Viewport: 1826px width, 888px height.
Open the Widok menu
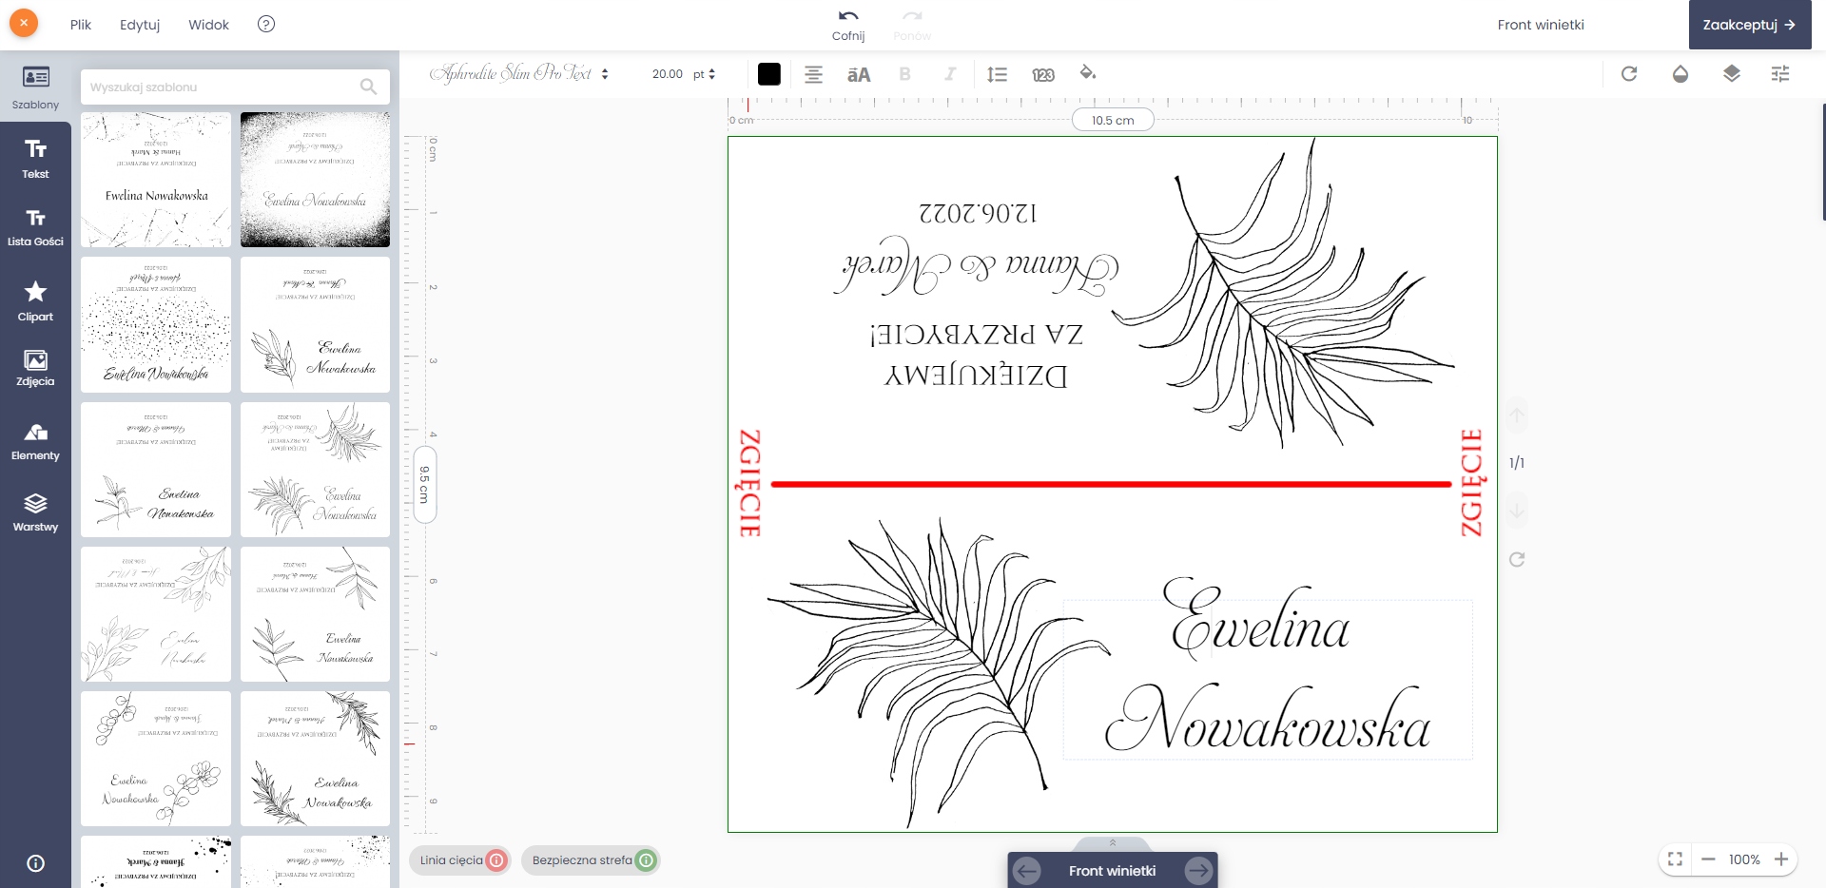(x=208, y=25)
